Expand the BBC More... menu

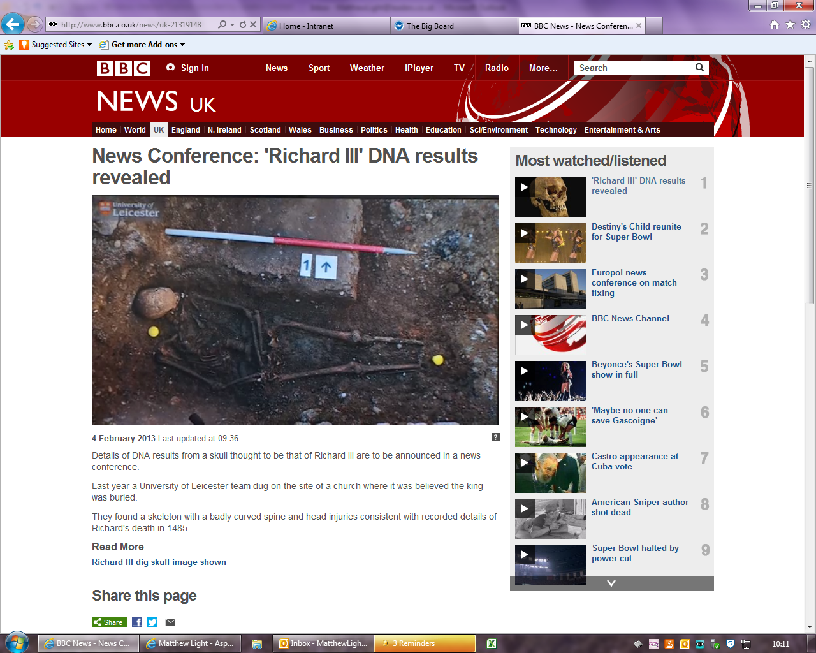tap(543, 68)
